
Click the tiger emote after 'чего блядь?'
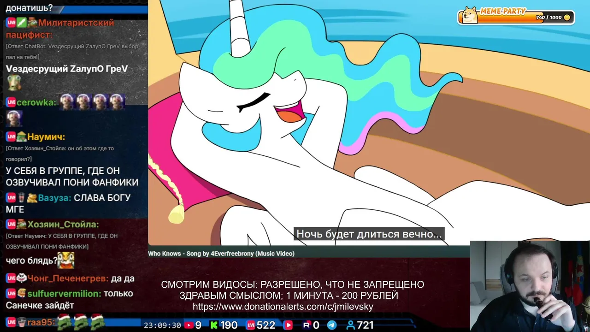pos(66,260)
